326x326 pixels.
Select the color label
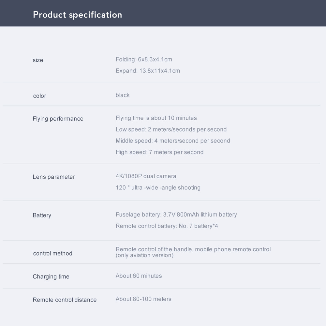pyautogui.click(x=39, y=96)
